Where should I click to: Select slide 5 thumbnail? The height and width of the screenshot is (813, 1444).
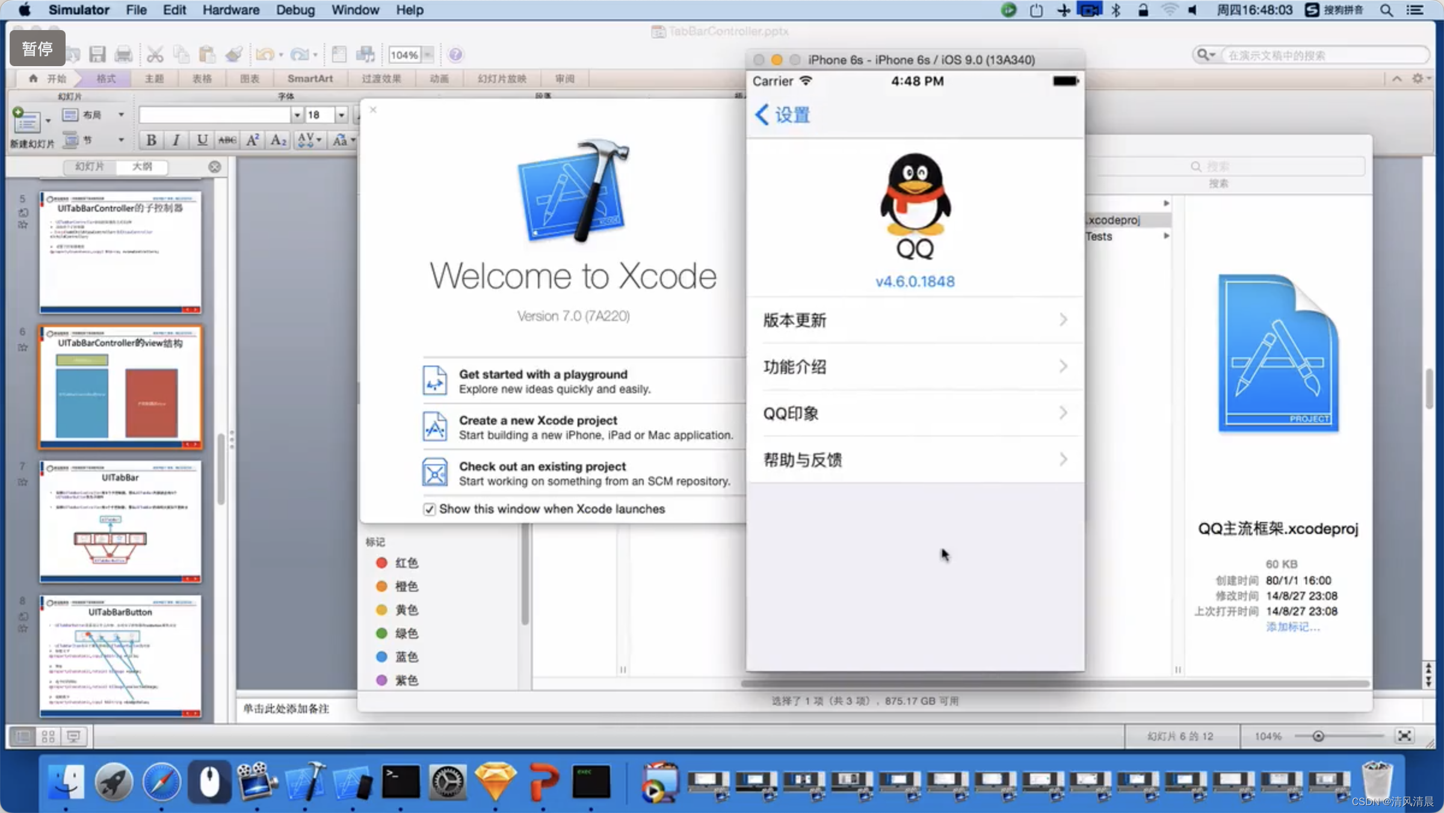pyautogui.click(x=120, y=252)
